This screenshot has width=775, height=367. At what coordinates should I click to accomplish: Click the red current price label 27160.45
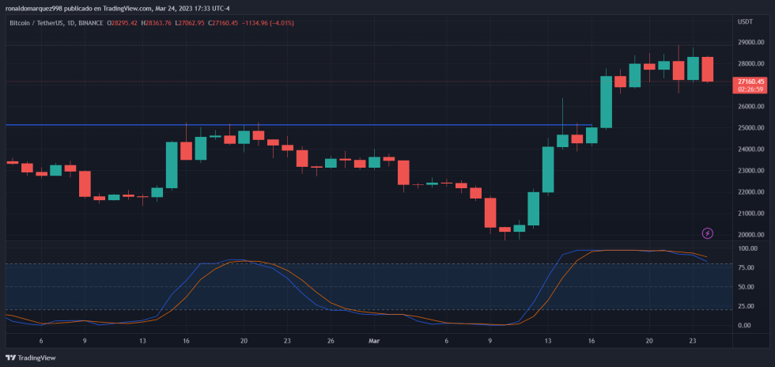750,81
